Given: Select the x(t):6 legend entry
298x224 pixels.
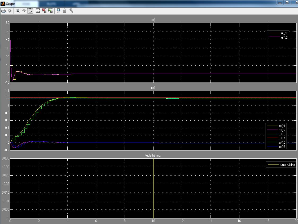Looking at the screenshot, I should click(x=276, y=147).
